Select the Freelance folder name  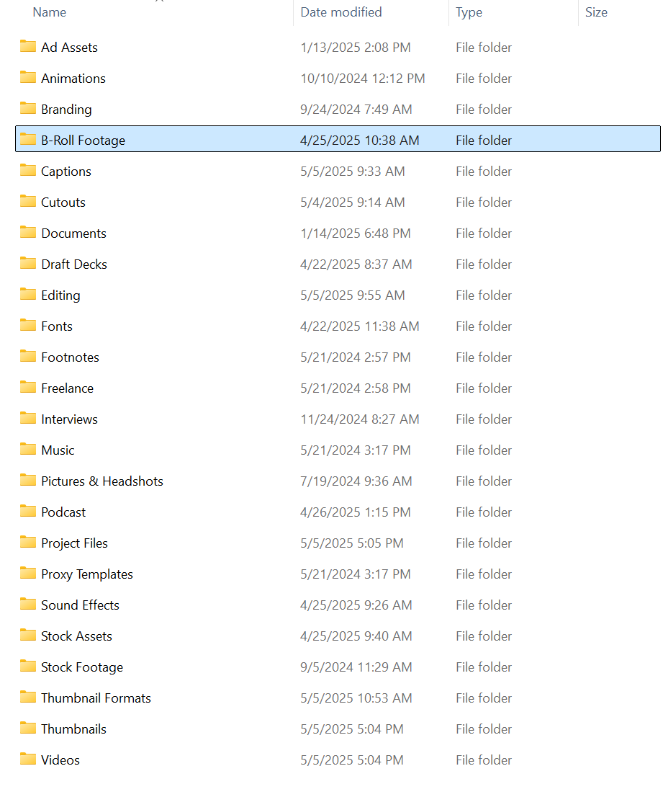pyautogui.click(x=68, y=388)
